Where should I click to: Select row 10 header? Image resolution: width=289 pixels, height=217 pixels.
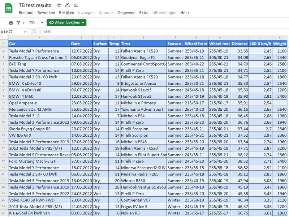tap(4, 103)
